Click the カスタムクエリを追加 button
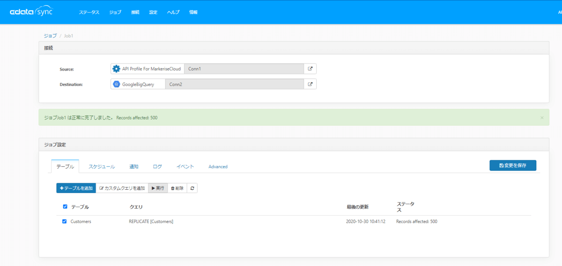562x266 pixels. 122,188
